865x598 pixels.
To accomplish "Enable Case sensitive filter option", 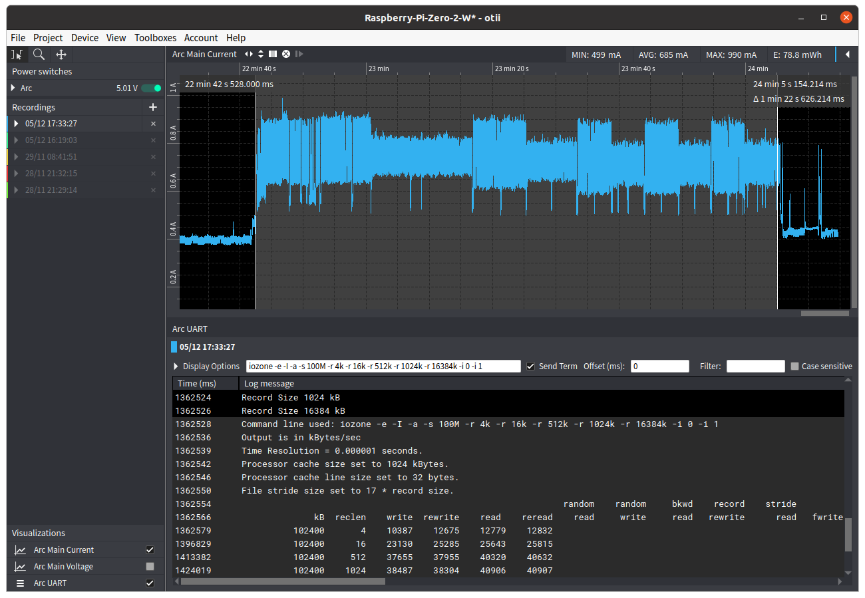I will (x=794, y=366).
